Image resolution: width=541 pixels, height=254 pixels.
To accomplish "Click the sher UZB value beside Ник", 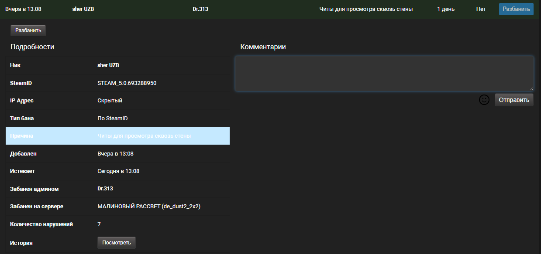I will coord(108,65).
